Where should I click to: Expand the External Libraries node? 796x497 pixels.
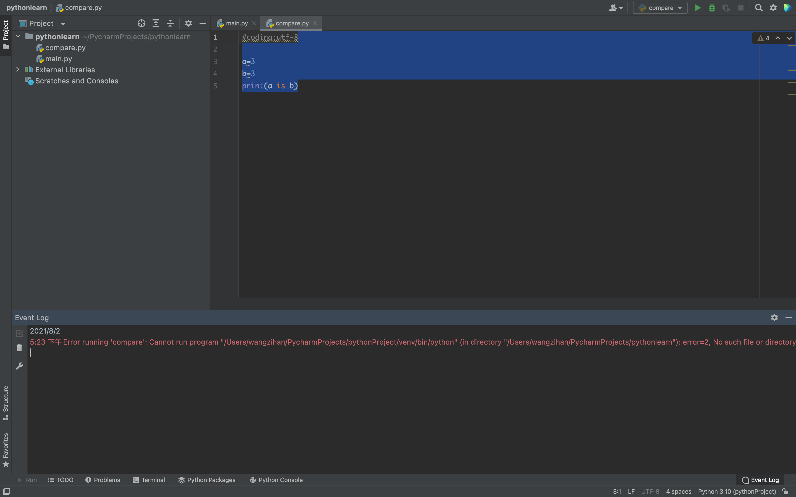click(x=18, y=70)
